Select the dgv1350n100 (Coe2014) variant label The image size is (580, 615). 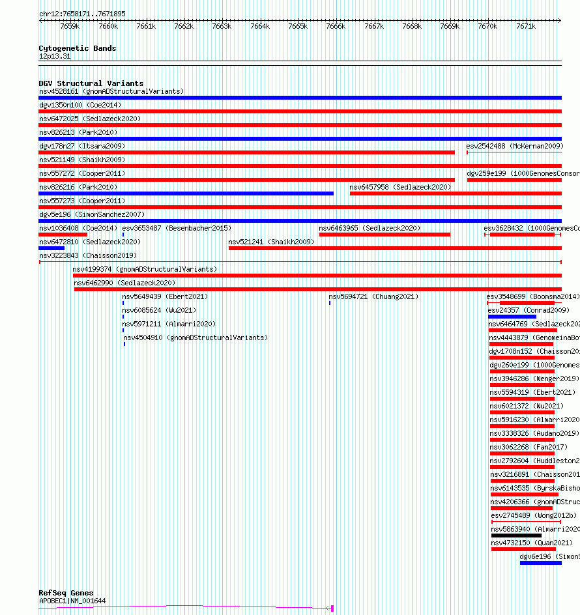tap(80, 105)
